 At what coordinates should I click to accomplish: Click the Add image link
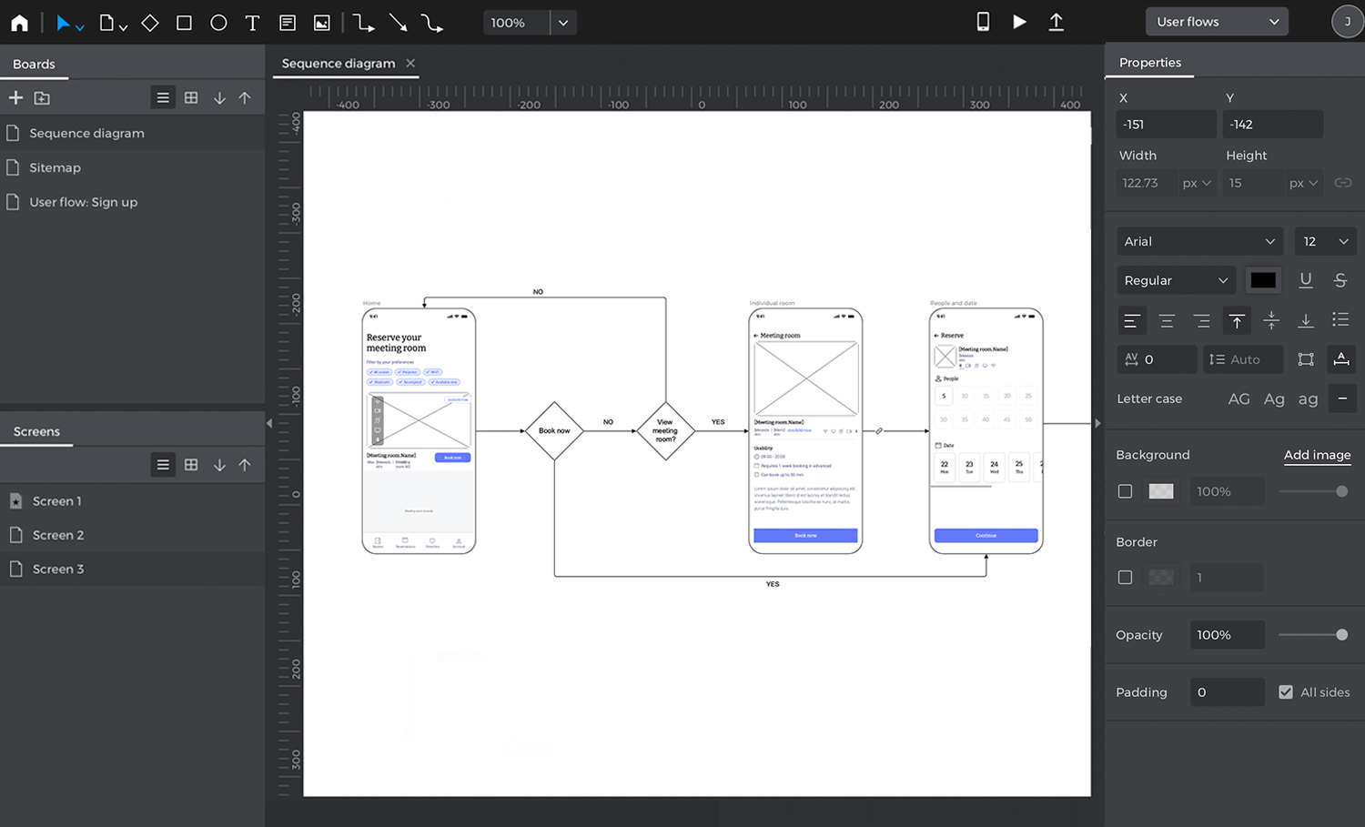pos(1317,455)
